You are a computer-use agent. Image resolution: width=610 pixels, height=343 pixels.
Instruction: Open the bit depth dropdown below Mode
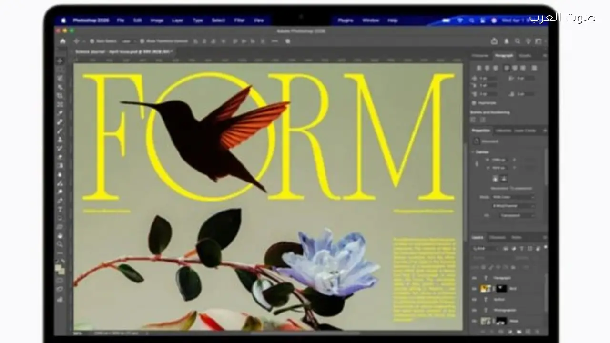513,206
